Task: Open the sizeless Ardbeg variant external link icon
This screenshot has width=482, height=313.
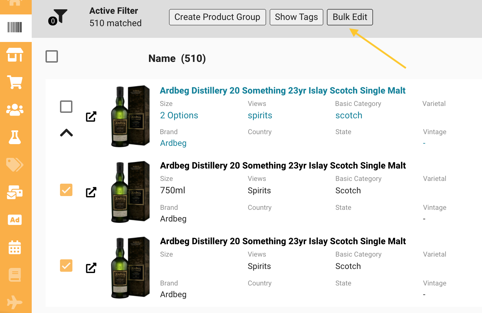Action: coord(91,268)
